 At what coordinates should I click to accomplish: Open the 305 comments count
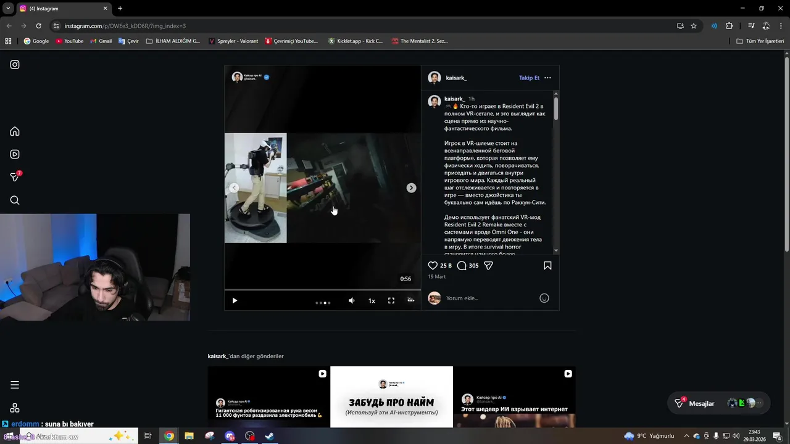[473, 266]
